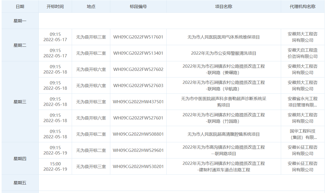Viewport: 330px width, 193px height.
Task: Open the 2022年无为市公安局警服清洗项目 project
Action: coord(223,53)
